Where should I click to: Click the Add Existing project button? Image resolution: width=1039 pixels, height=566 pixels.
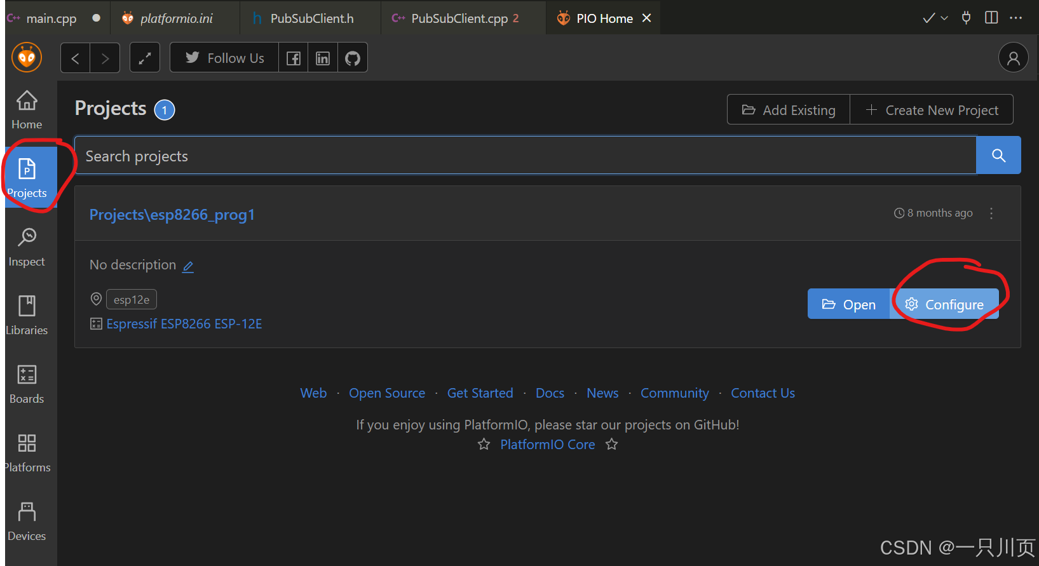(x=789, y=110)
